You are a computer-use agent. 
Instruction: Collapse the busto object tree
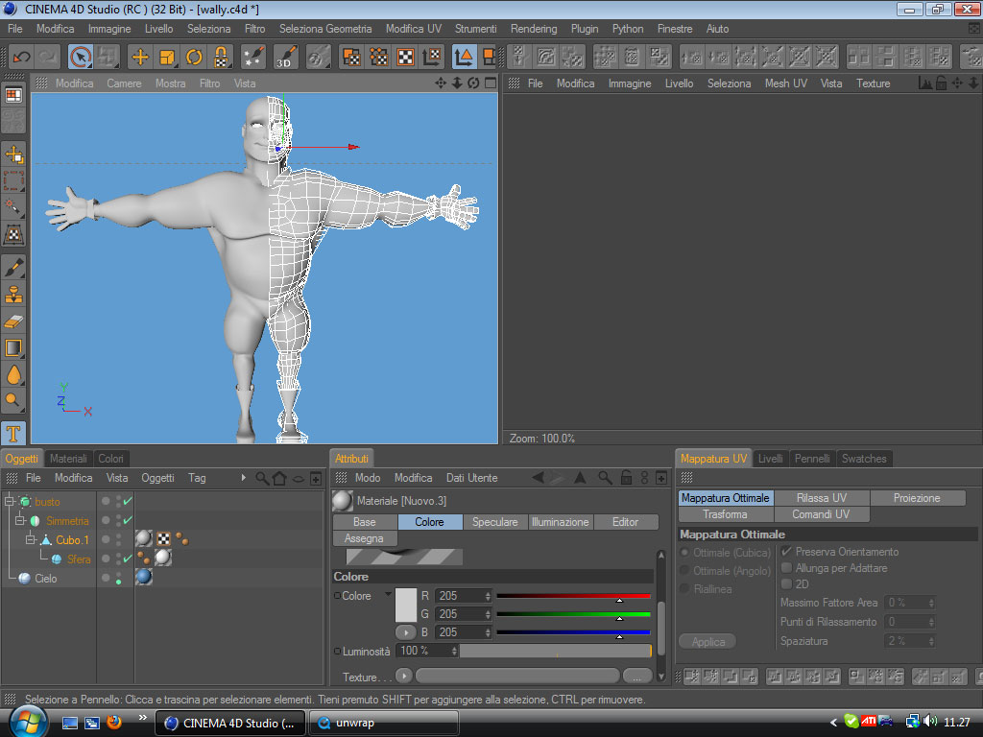(9, 501)
